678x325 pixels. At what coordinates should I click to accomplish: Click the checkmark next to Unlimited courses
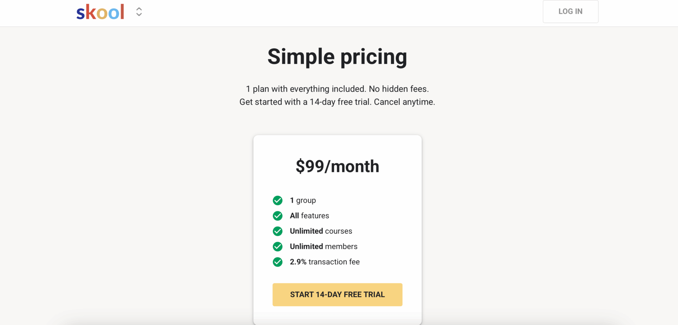pos(278,231)
